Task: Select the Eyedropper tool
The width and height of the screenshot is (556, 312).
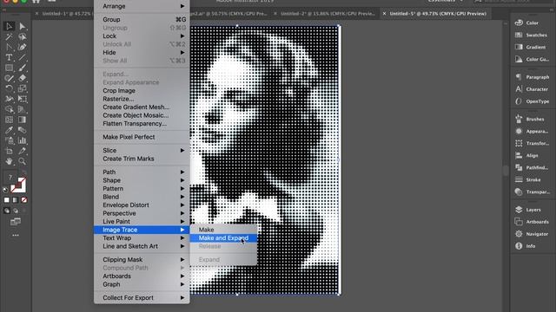Action: [10, 130]
